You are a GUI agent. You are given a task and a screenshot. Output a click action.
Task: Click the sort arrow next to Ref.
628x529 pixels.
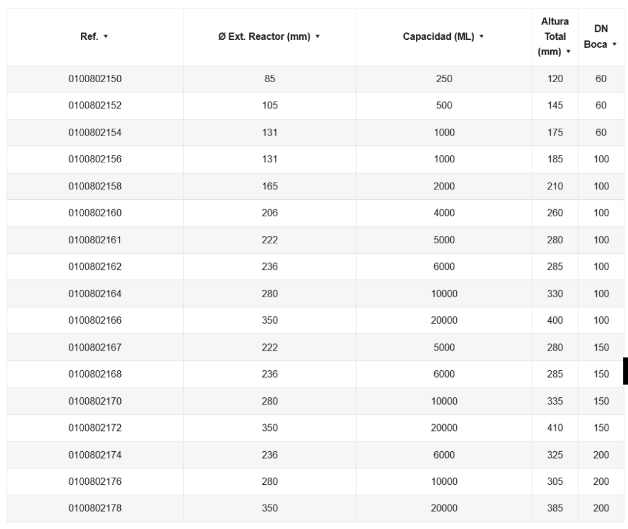click(x=107, y=37)
